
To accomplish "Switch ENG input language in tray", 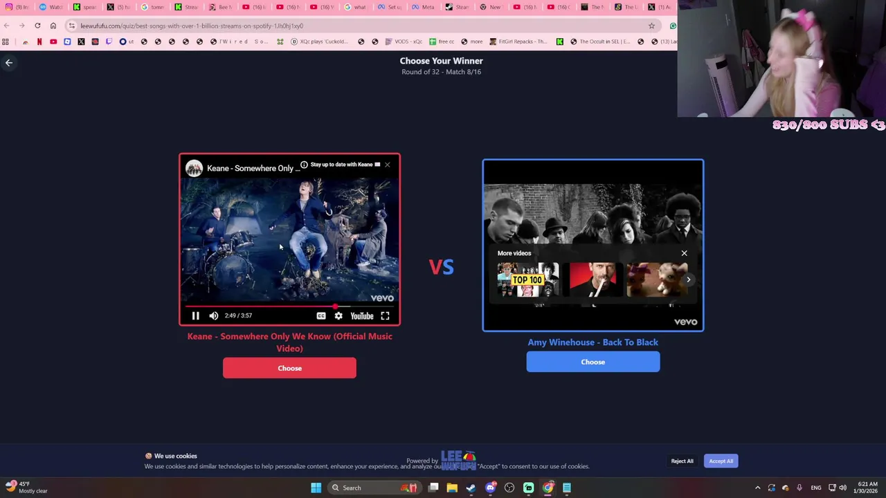I will (816, 488).
